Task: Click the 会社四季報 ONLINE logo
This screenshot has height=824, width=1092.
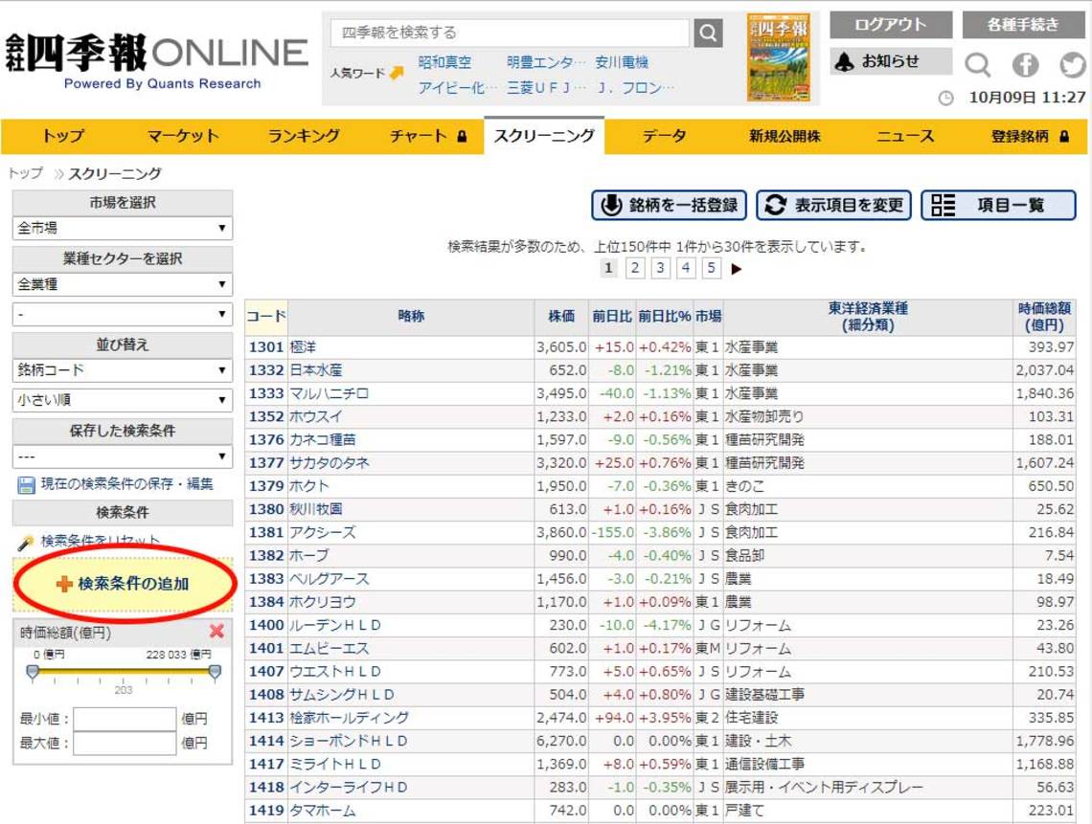Action: (157, 61)
